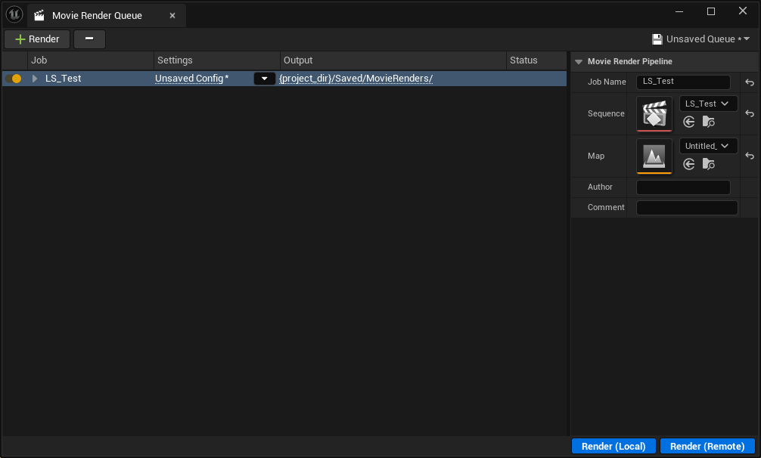Remove selected job with minus button

pos(89,39)
